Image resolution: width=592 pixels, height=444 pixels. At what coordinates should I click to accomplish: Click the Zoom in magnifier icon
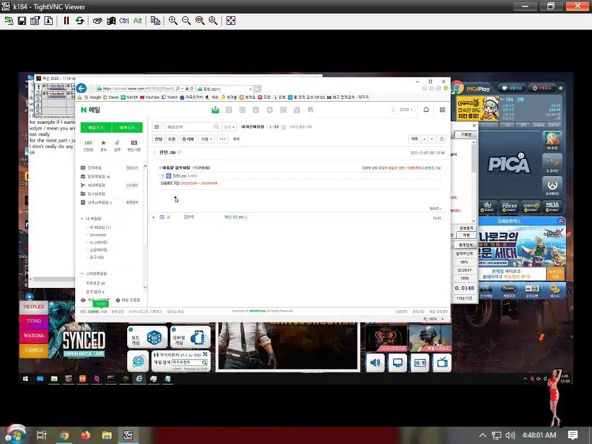pyautogui.click(x=173, y=21)
